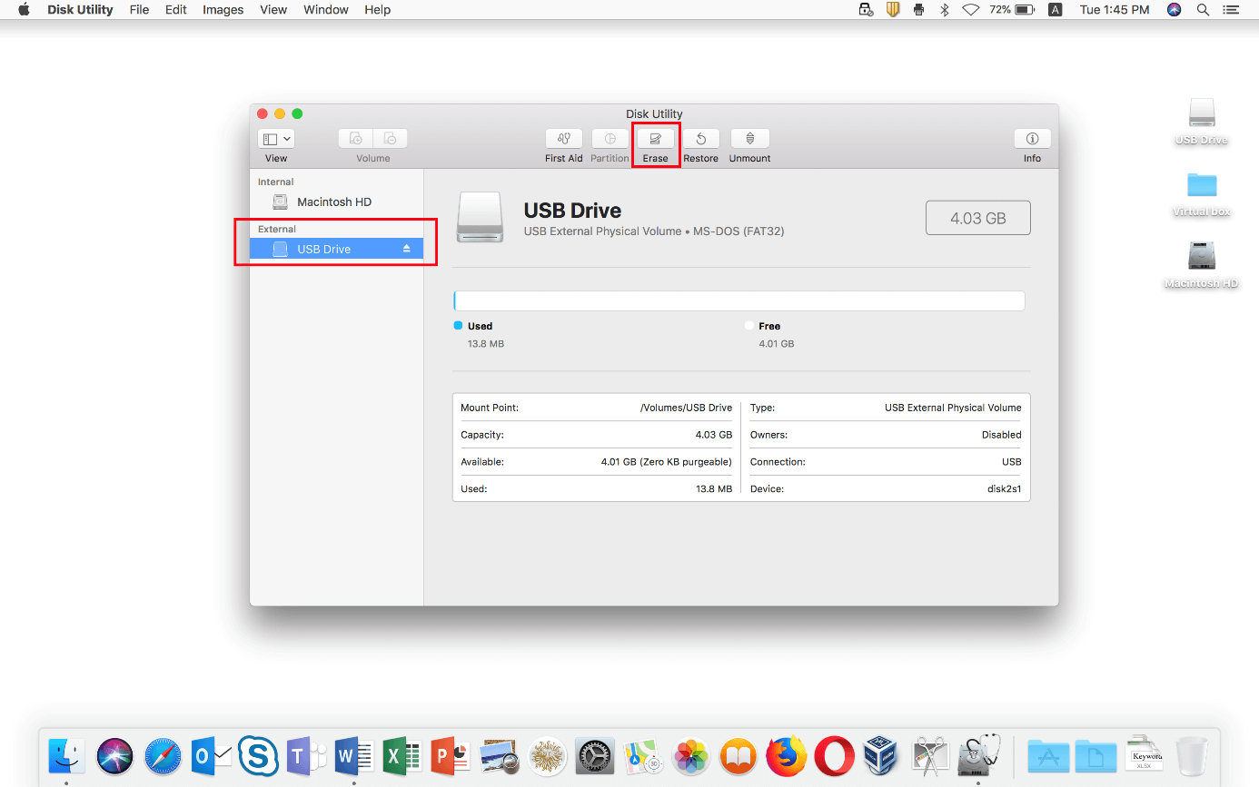This screenshot has width=1259, height=787.
Task: Open the View options dropdown in the toolbar
Action: (x=275, y=138)
